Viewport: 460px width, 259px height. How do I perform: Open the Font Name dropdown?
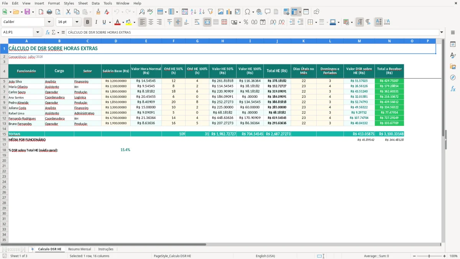point(49,22)
